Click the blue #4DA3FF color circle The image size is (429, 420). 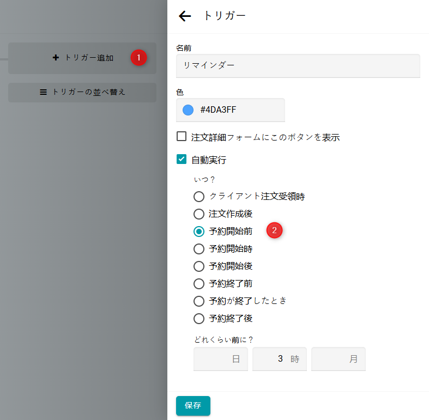click(188, 110)
